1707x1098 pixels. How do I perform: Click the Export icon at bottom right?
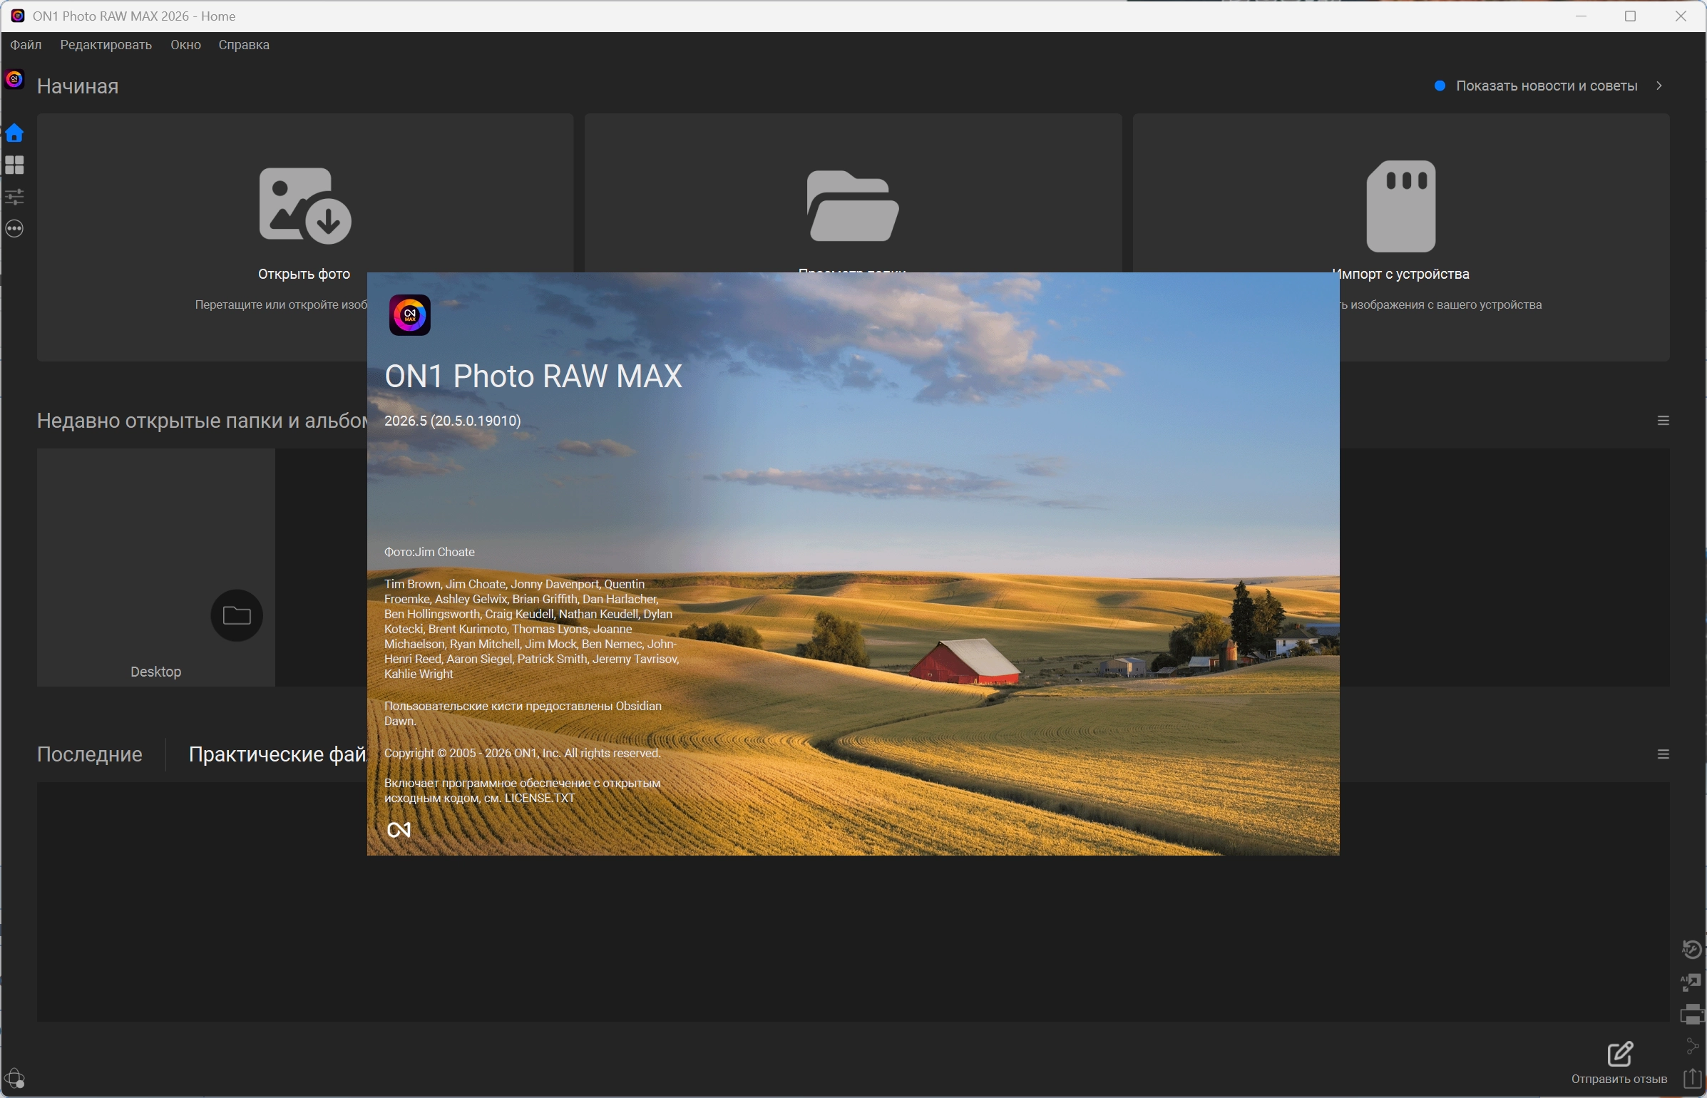(1692, 1077)
